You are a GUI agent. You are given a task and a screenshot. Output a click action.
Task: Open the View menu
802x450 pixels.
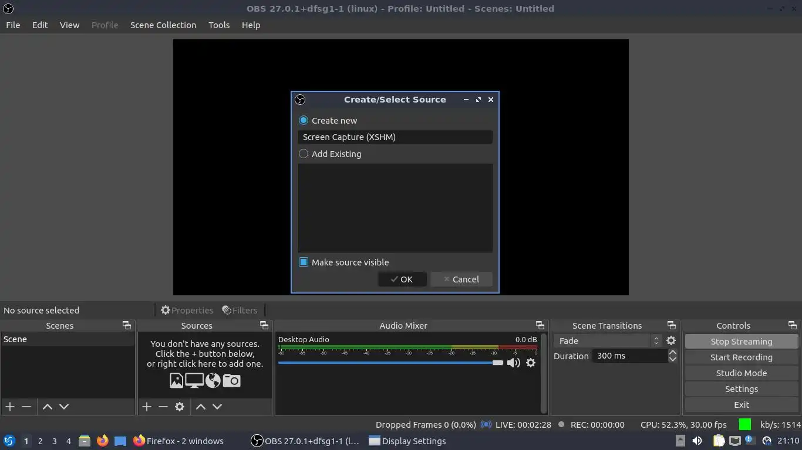point(69,25)
